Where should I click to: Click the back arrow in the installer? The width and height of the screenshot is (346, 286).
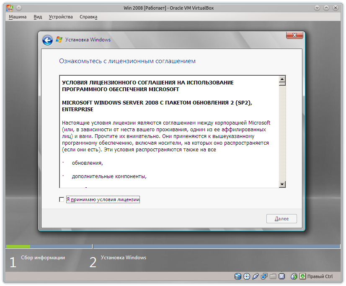click(x=47, y=40)
